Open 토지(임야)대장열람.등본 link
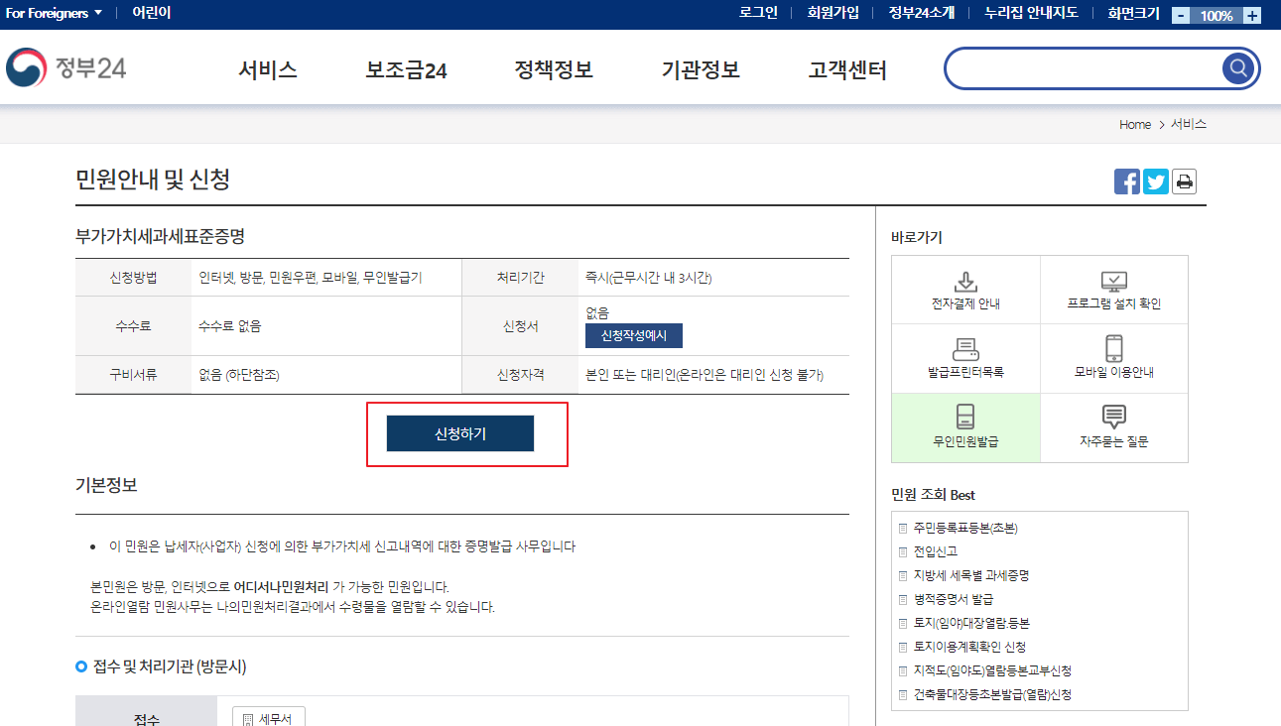1281x726 pixels. [970, 623]
